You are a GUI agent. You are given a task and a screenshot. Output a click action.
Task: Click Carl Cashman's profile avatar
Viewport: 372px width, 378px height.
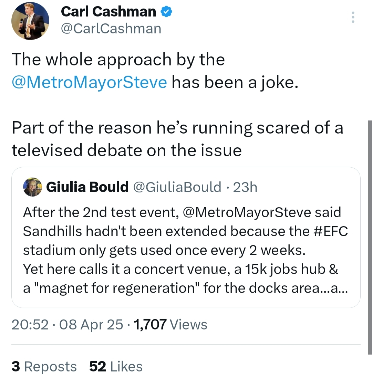tap(30, 22)
